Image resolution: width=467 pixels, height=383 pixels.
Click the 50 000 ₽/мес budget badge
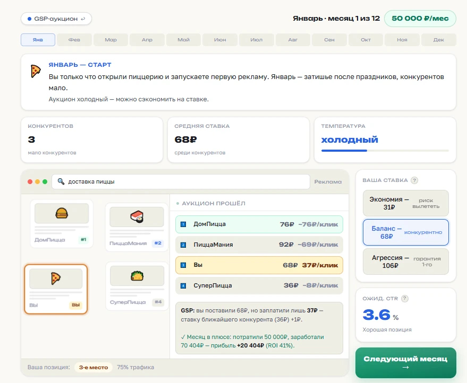click(420, 19)
